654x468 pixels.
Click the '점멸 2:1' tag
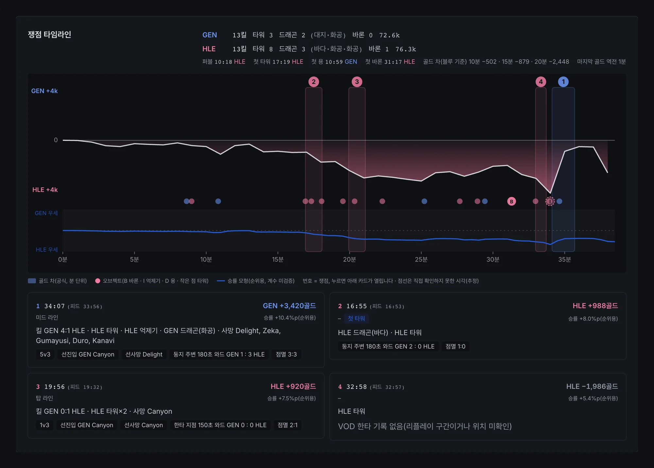click(287, 425)
